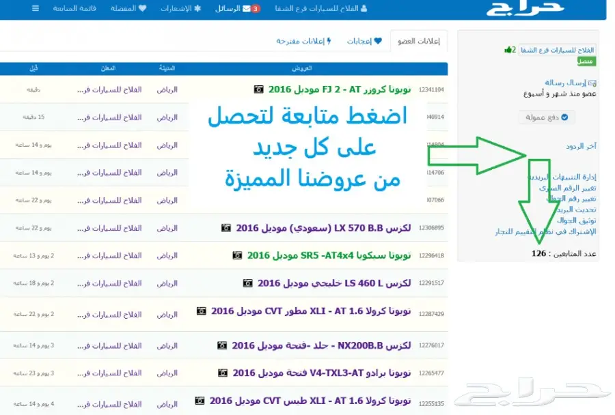
Task: Open the hamburger menu icon in top bar
Action: [x=36, y=8]
